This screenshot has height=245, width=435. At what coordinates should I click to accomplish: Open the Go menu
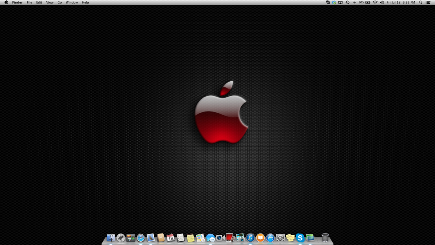[x=59, y=3]
